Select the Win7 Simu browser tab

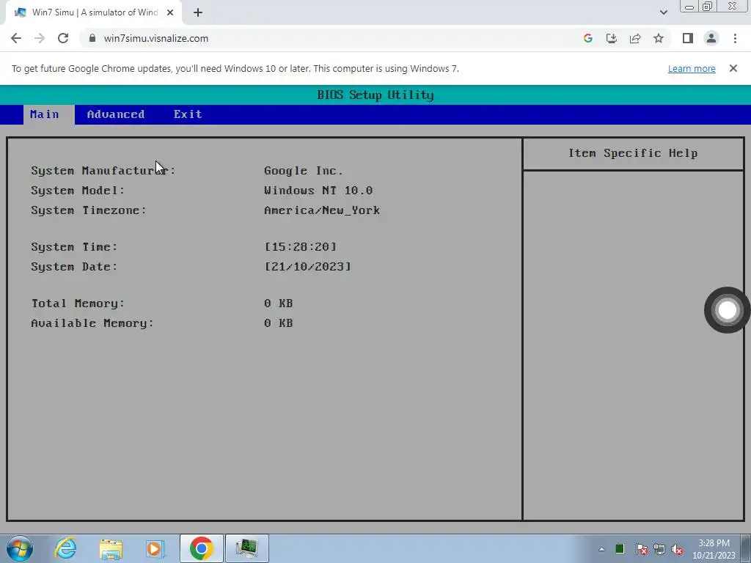93,12
